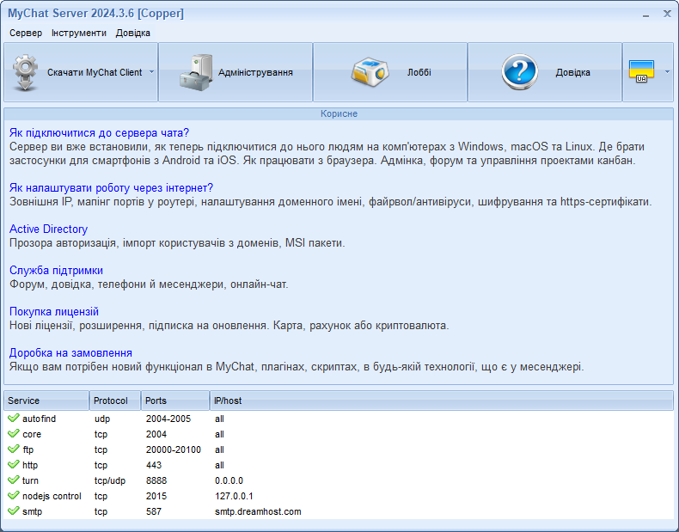Click the port 2015 cell
The image size is (679, 532).
[x=156, y=496]
